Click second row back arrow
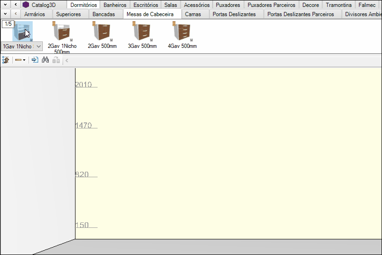Screen dimensions: 382x255 coord(16,14)
